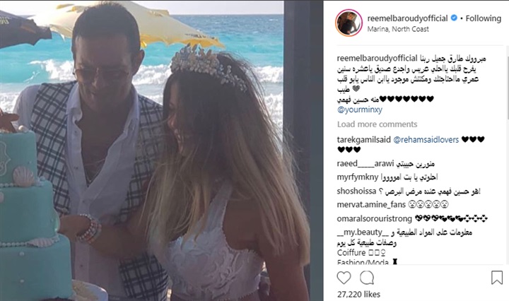This screenshot has height=301, width=509.
Task: Open mervat.amine_fans profile
Action: (371, 205)
